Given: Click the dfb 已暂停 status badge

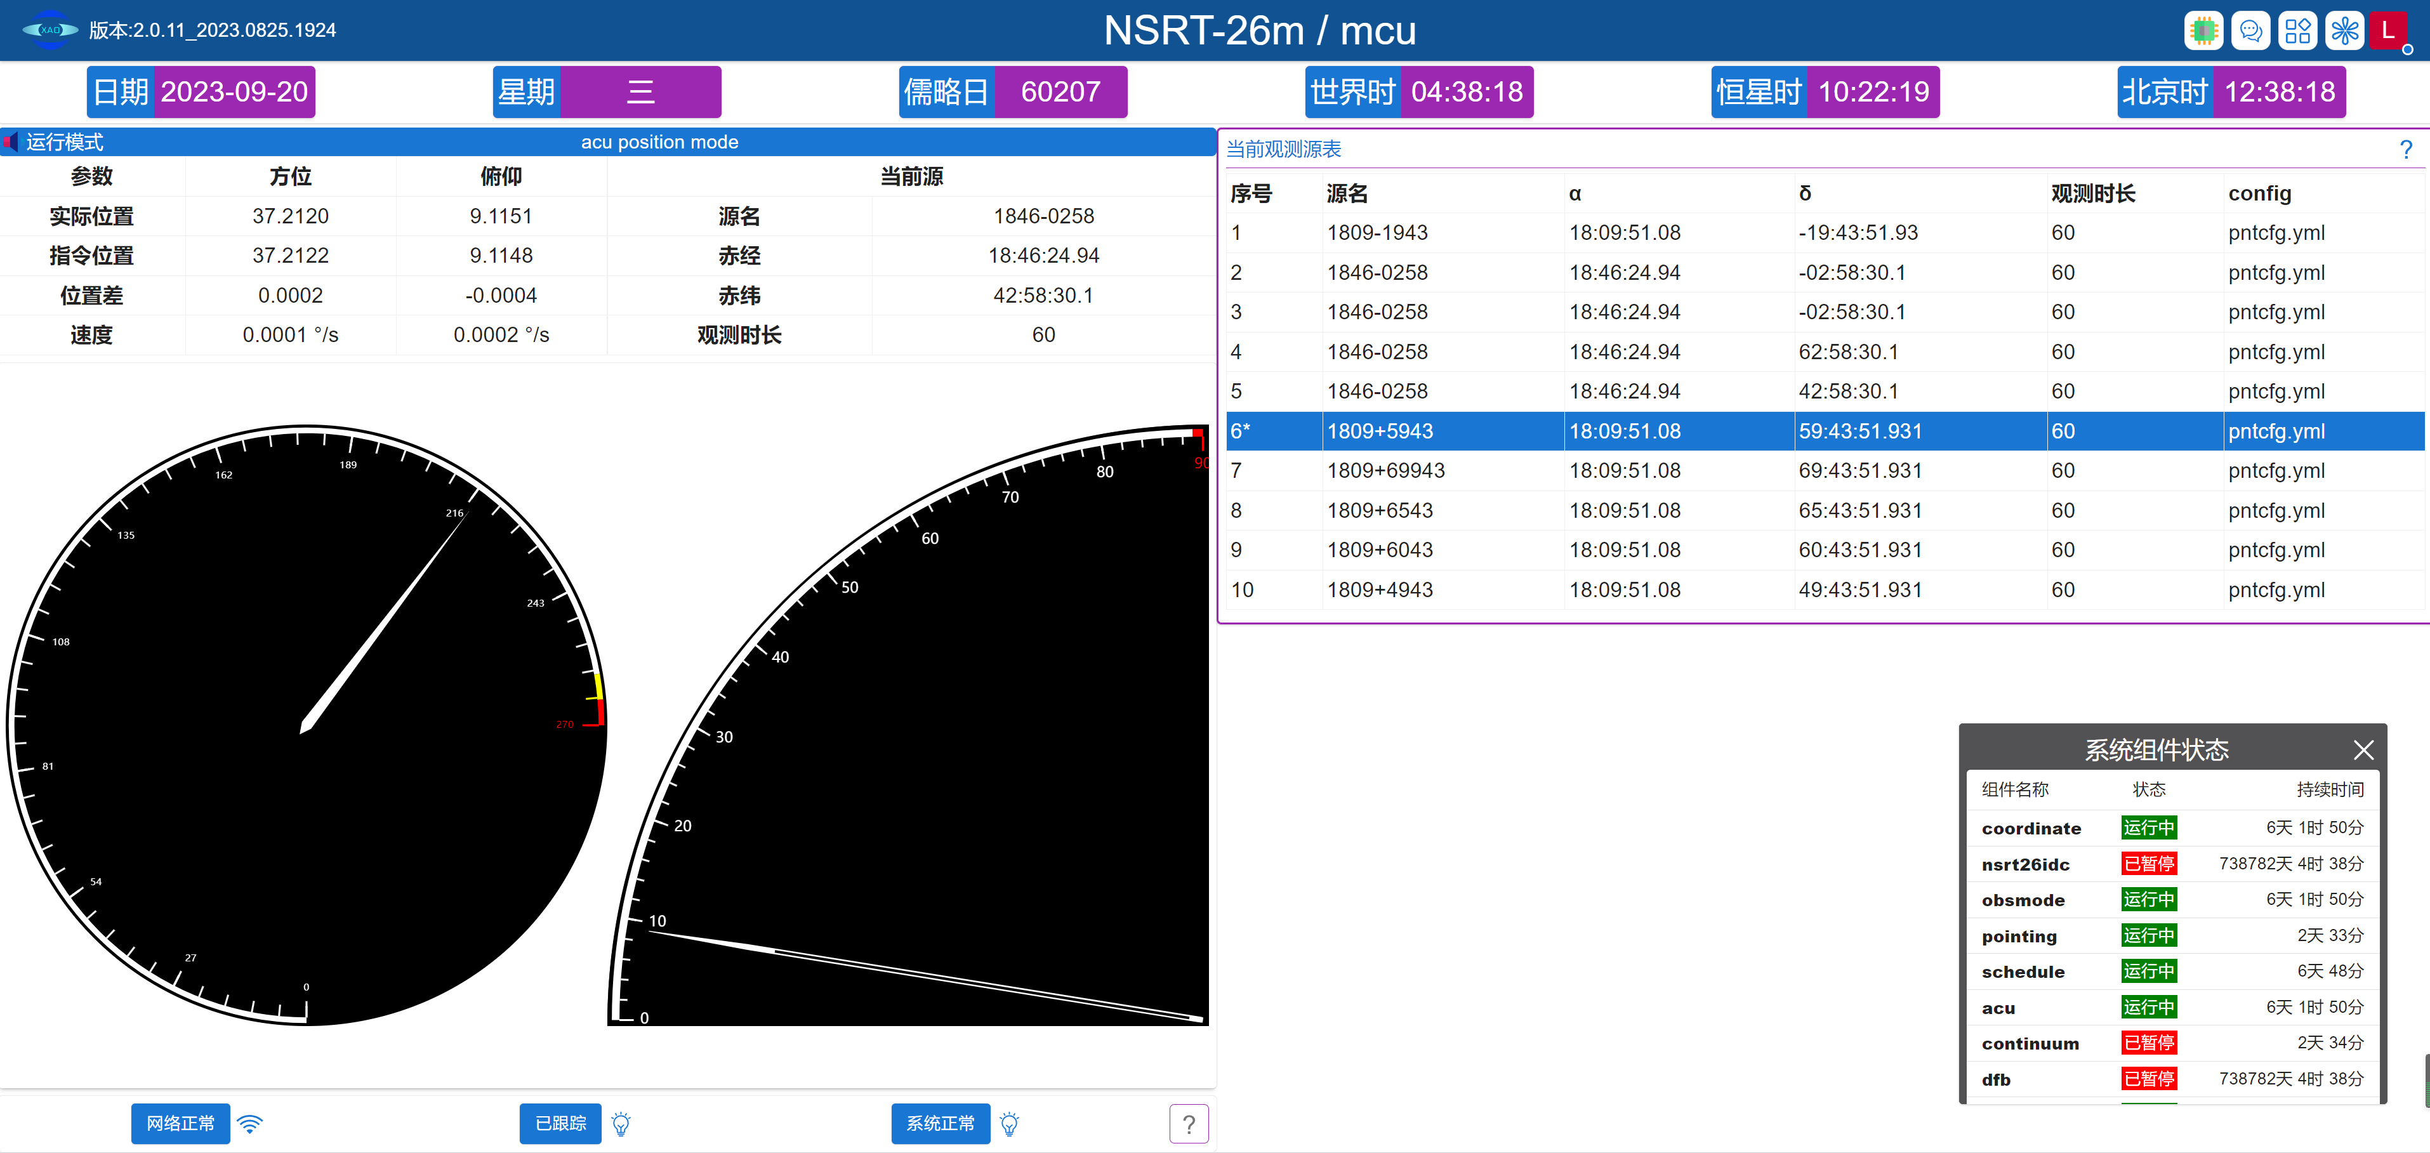Looking at the screenshot, I should 2149,1079.
